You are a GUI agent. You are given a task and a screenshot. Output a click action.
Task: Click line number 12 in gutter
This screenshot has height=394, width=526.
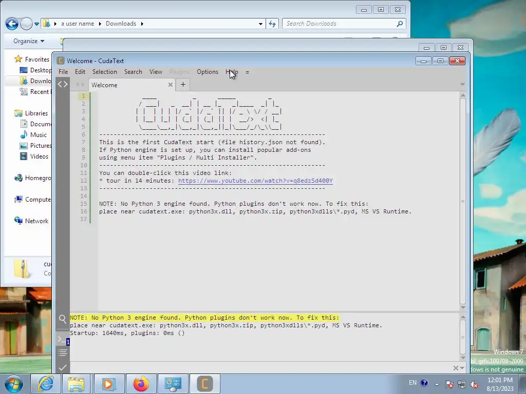pos(84,181)
